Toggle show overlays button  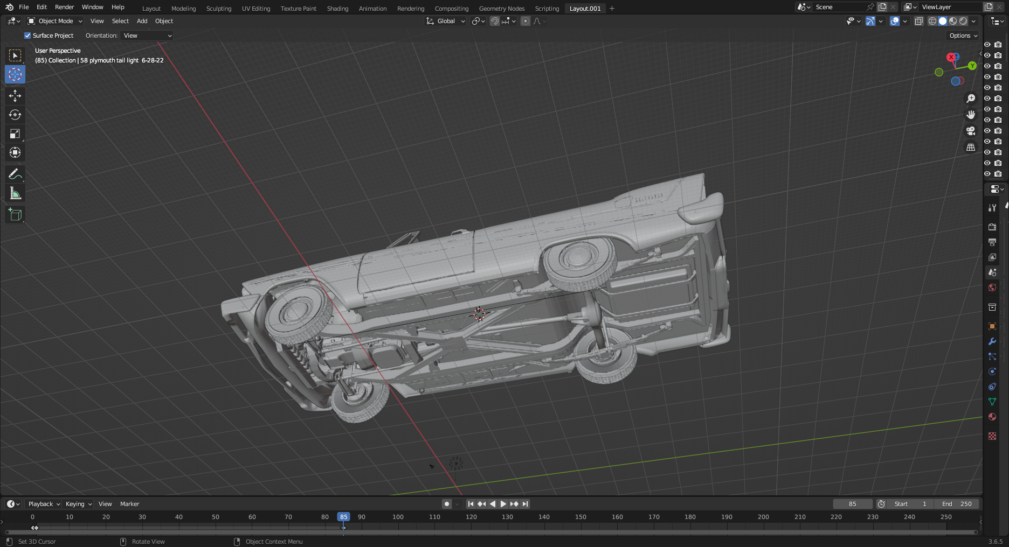point(895,21)
